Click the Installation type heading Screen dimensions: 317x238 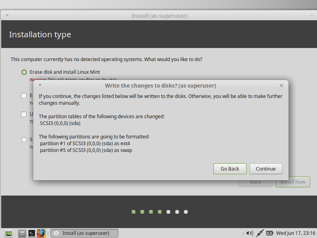point(40,35)
